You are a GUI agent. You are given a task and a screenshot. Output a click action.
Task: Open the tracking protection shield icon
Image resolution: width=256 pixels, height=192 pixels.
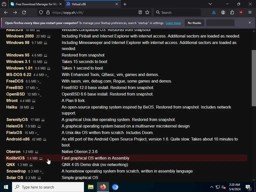coord(41,12)
